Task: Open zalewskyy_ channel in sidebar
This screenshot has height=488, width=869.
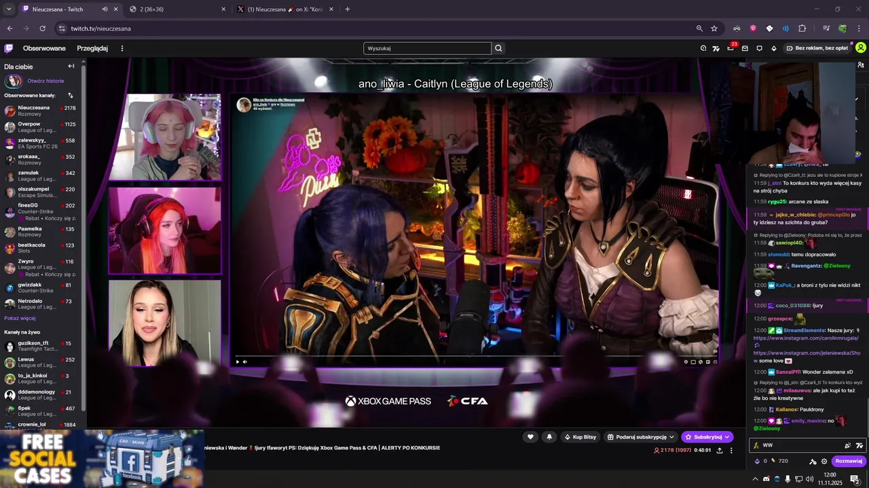Action: pos(42,143)
